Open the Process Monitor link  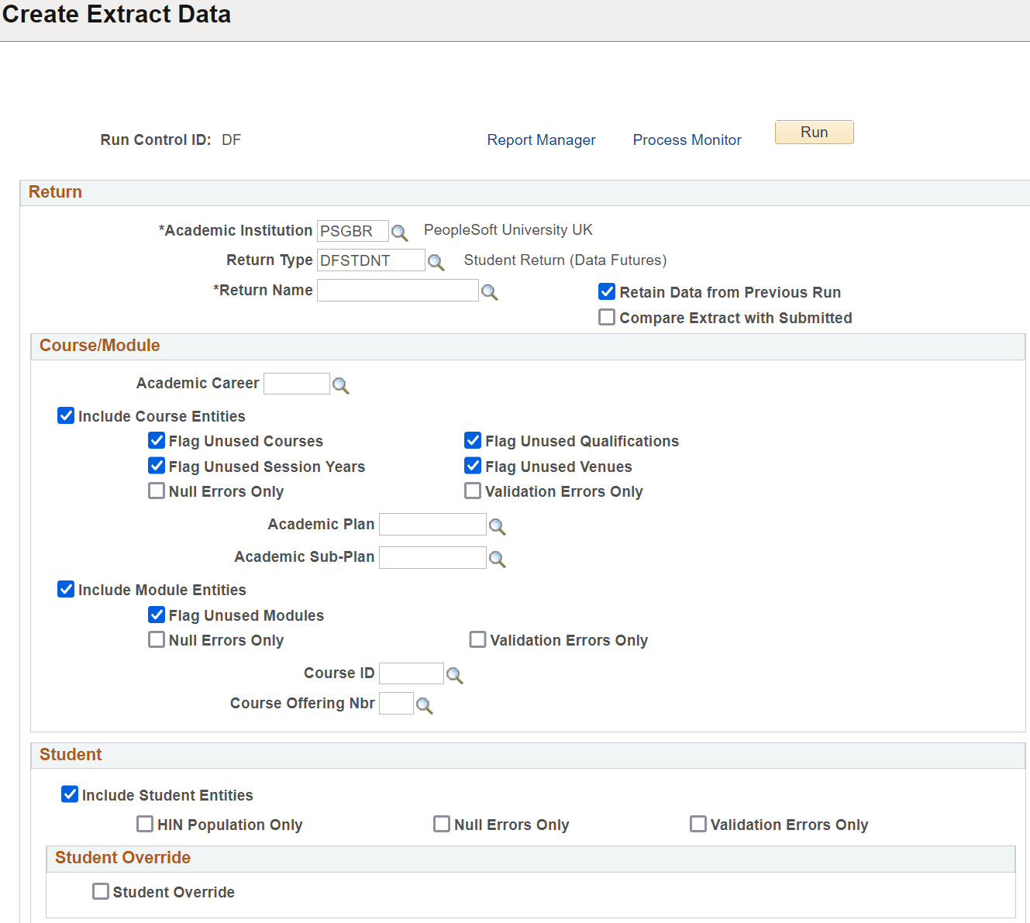click(x=687, y=139)
